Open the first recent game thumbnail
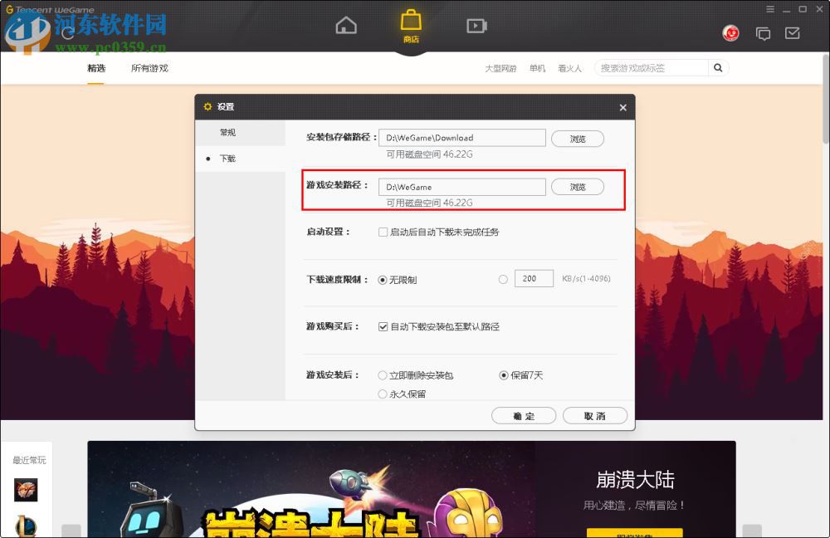This screenshot has width=830, height=538. [x=27, y=491]
